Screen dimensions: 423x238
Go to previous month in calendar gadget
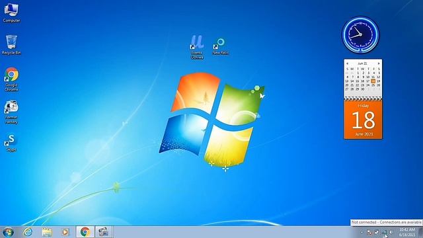[x=347, y=63]
